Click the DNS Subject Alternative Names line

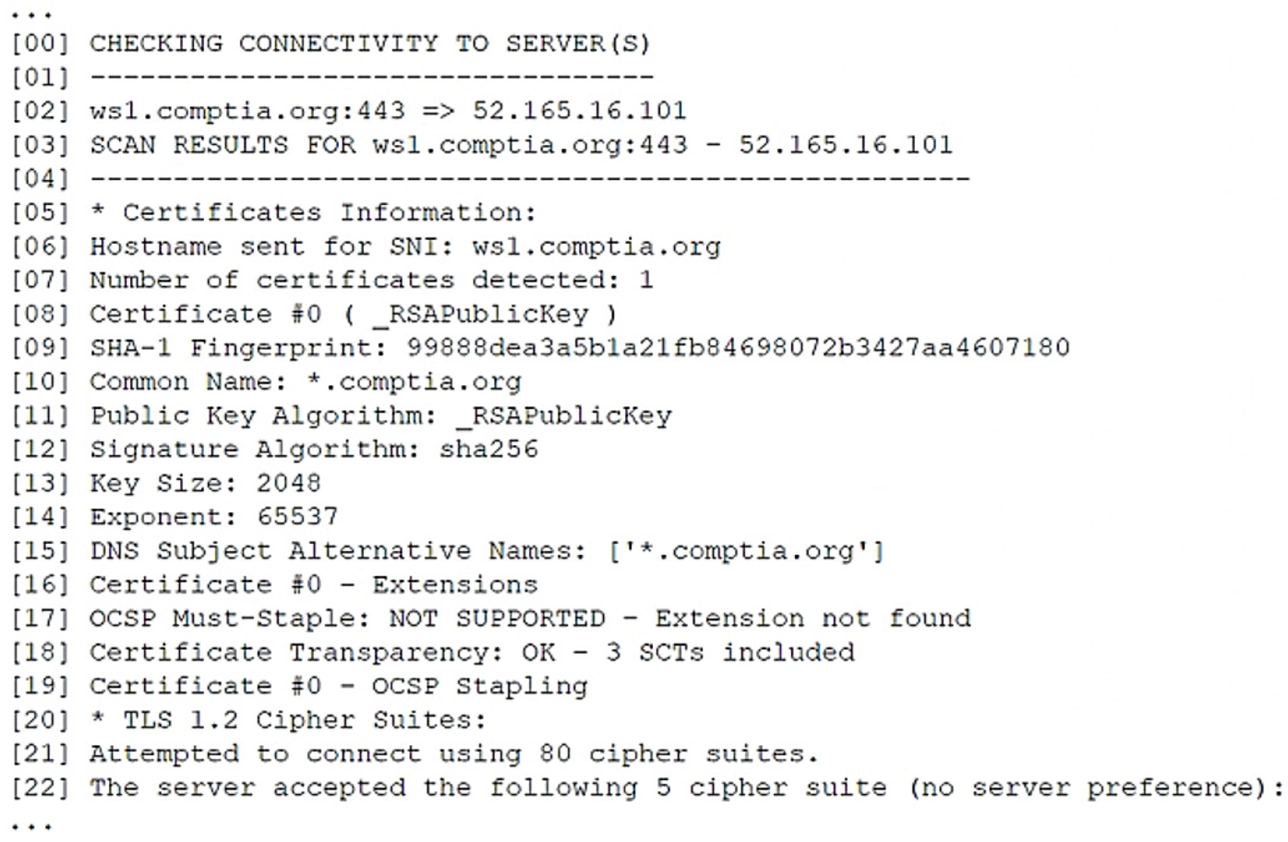coord(486,551)
